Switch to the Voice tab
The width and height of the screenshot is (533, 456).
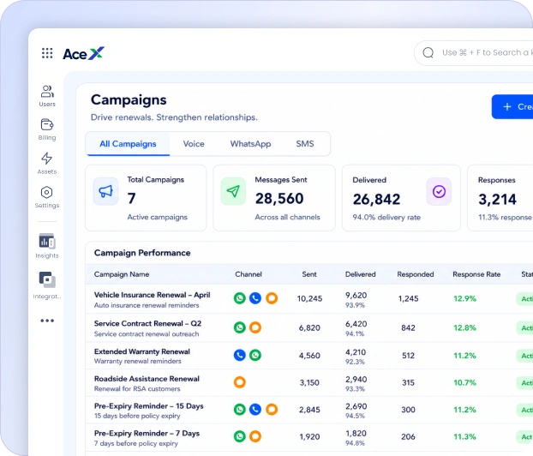(x=194, y=144)
